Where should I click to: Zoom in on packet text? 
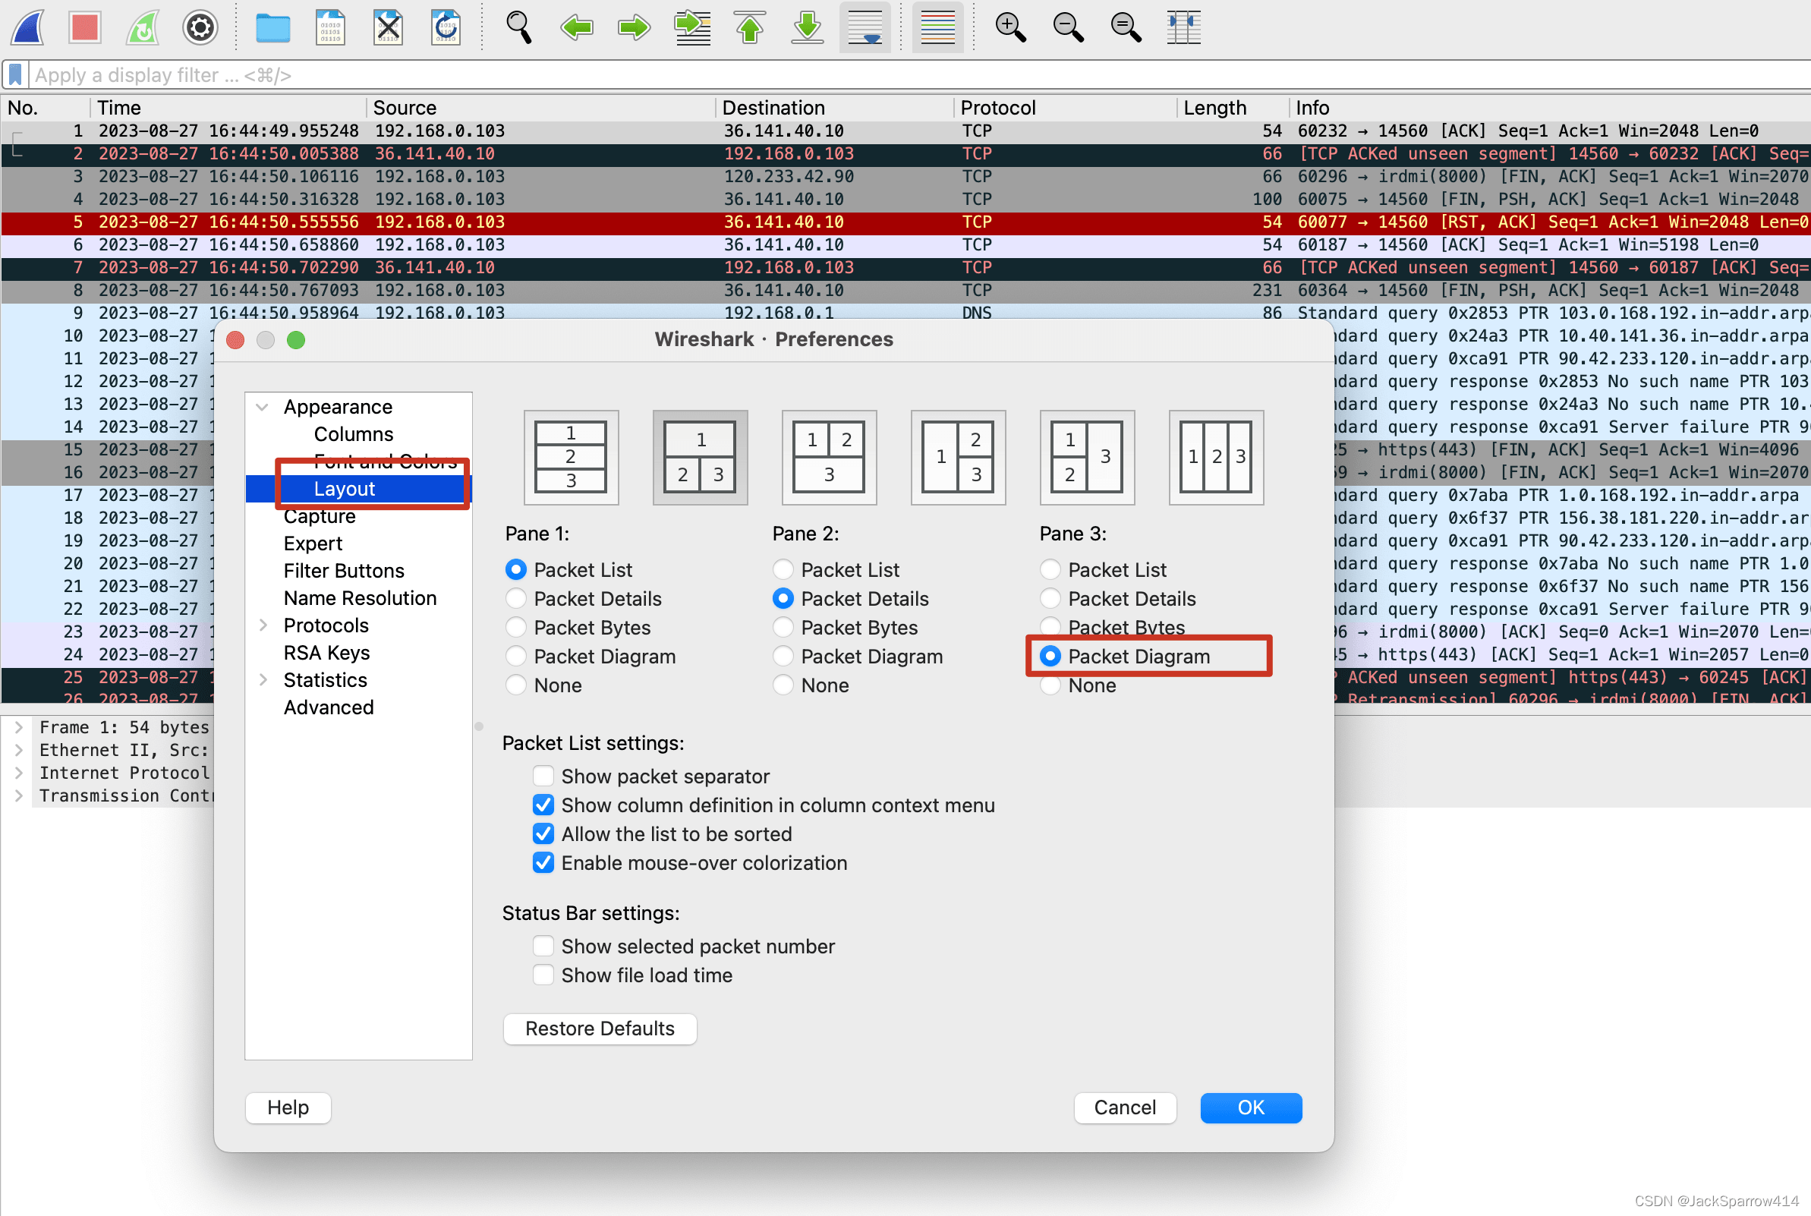[x=1010, y=28]
